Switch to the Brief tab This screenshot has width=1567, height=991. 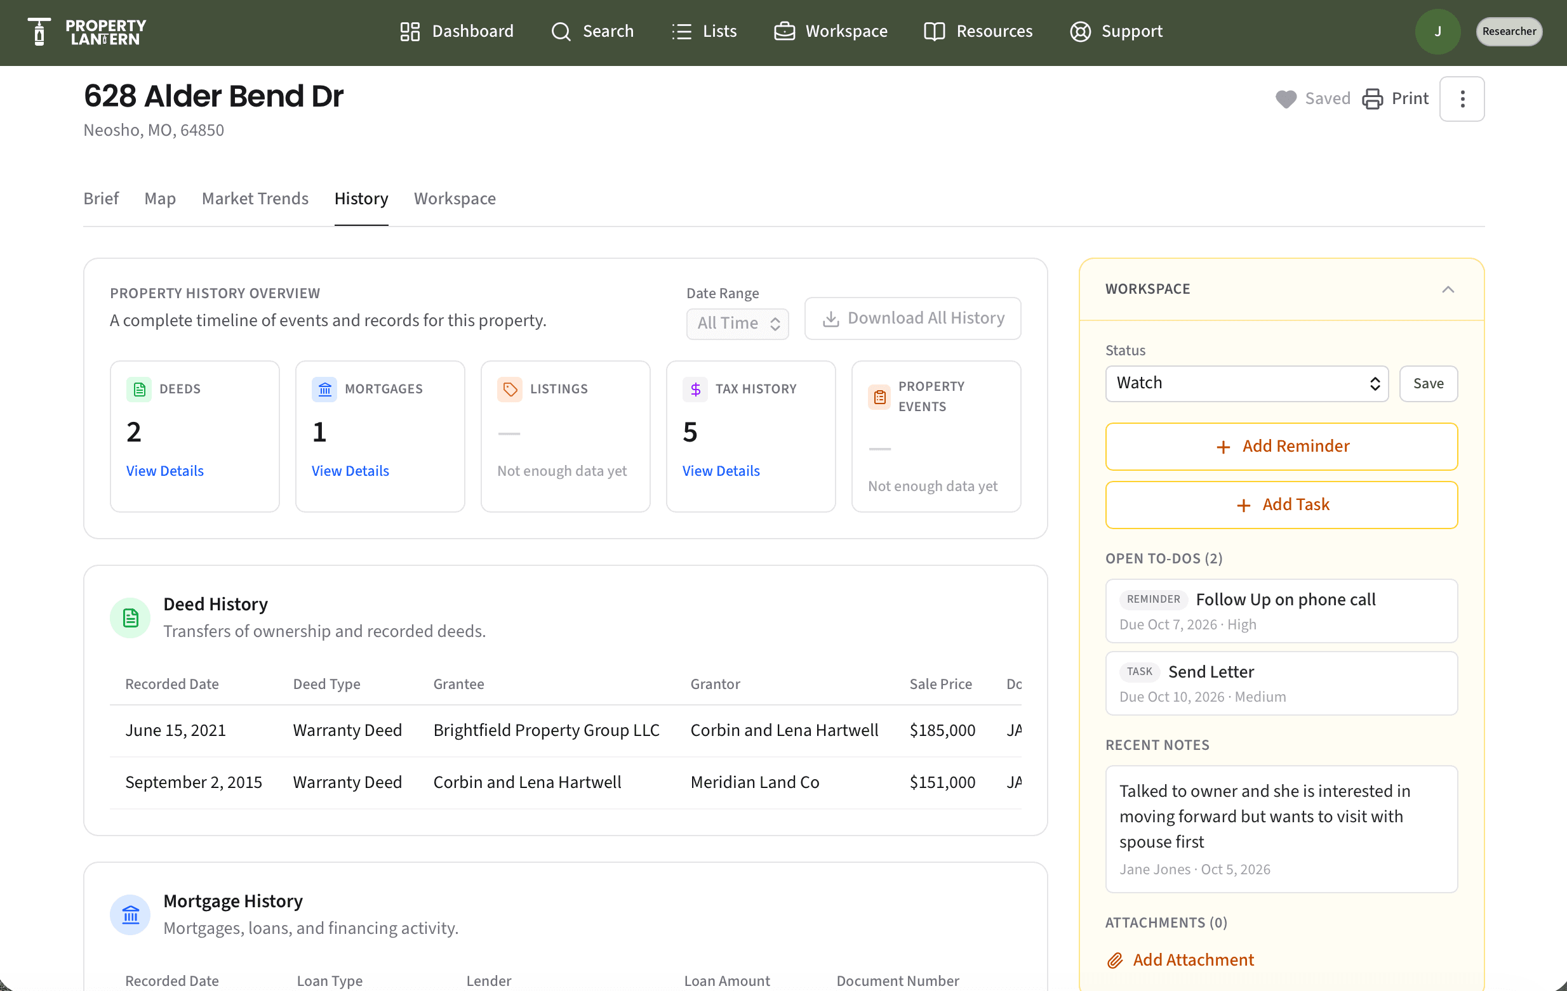click(101, 199)
